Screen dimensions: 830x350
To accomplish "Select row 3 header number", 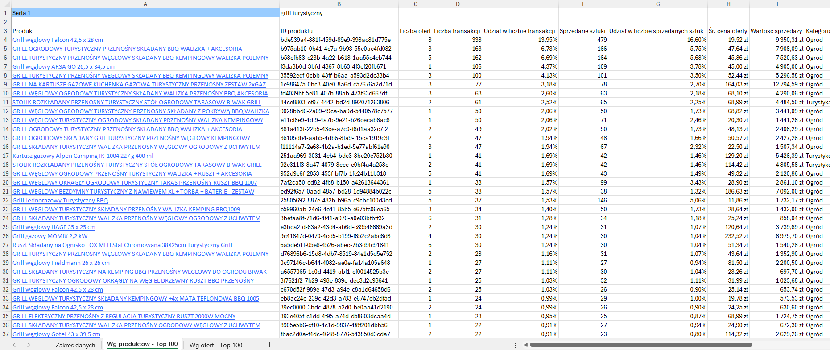I will point(5,31).
